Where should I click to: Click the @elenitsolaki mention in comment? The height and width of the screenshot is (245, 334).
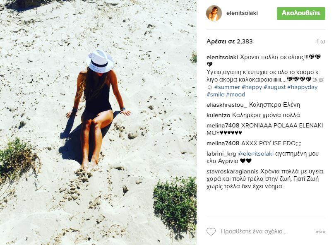(x=255, y=154)
